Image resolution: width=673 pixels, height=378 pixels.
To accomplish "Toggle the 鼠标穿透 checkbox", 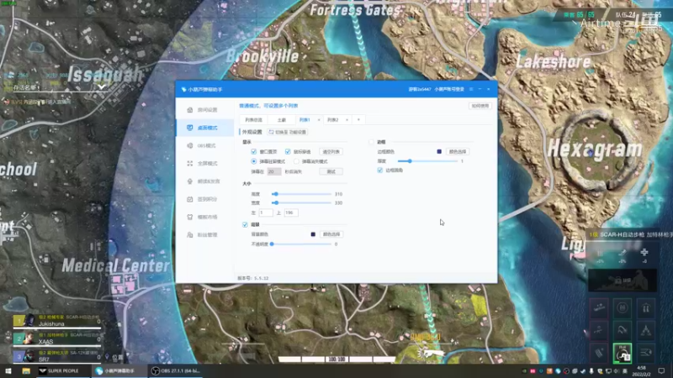I will (x=288, y=152).
